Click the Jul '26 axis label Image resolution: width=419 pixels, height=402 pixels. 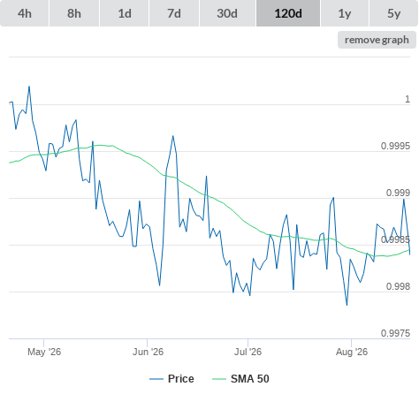tap(248, 352)
